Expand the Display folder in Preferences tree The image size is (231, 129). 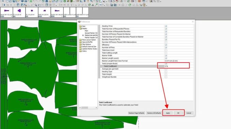pyautogui.click(x=80, y=28)
